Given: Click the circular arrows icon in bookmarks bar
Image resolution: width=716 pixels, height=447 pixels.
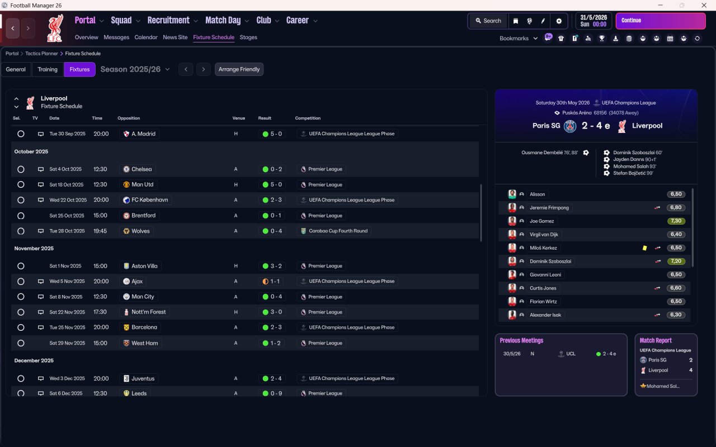Looking at the screenshot, I should (697, 39).
